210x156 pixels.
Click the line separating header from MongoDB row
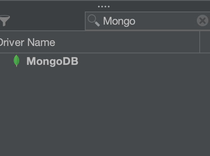[105, 53]
